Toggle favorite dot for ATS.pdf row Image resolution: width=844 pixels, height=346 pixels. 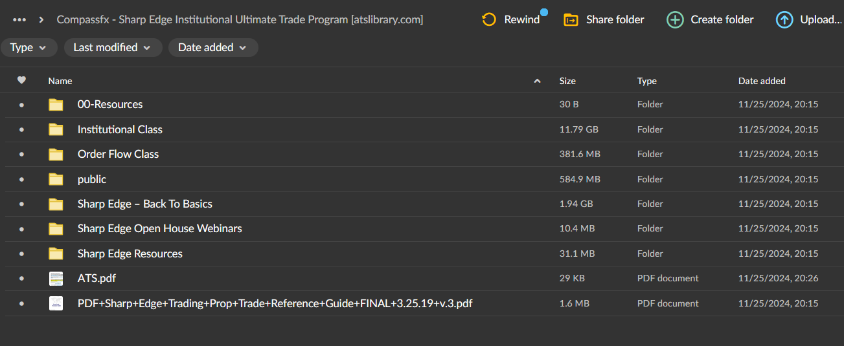(x=21, y=279)
